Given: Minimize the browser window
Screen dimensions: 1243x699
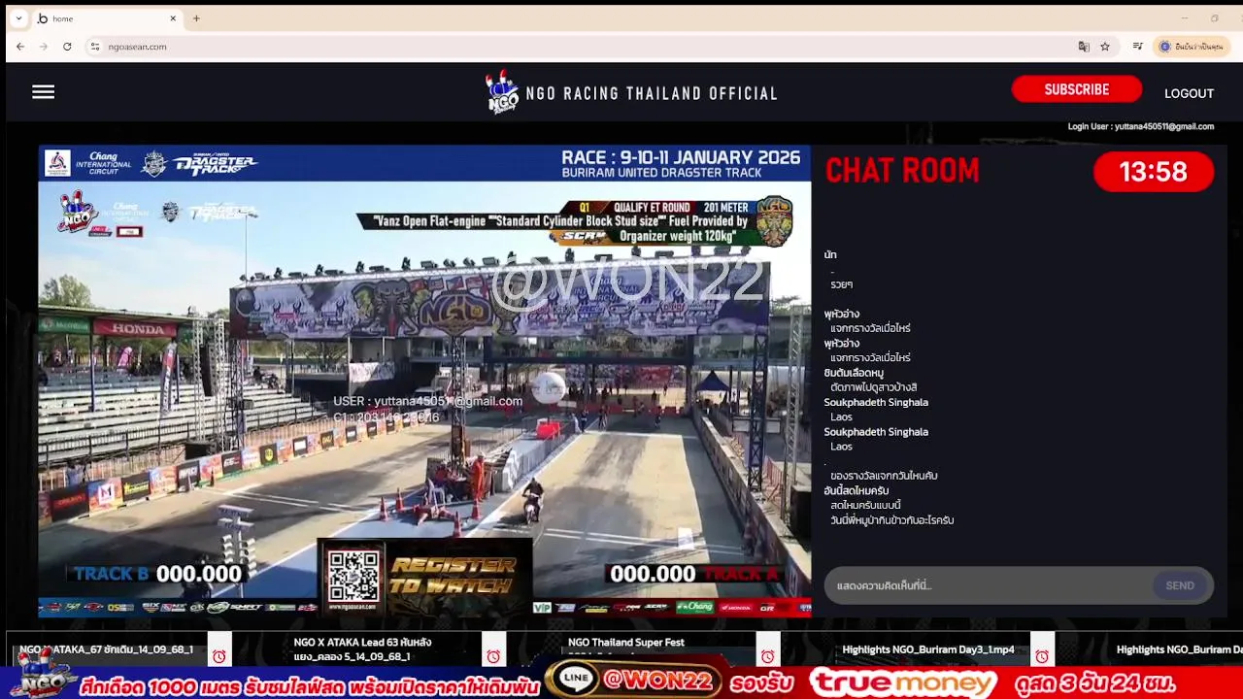Looking at the screenshot, I should point(1185,18).
